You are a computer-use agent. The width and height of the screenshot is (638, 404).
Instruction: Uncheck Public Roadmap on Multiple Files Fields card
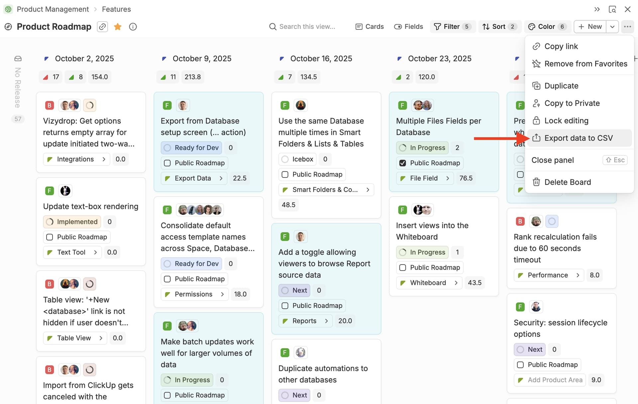click(402, 163)
